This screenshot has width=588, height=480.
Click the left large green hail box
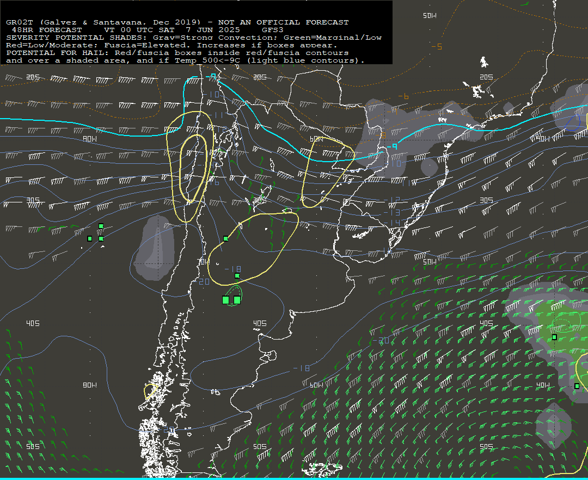pyautogui.click(x=226, y=300)
